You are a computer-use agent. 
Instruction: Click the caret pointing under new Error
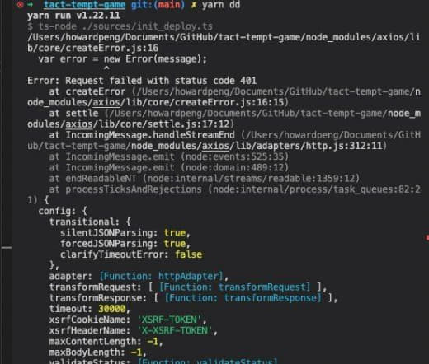click(106, 68)
